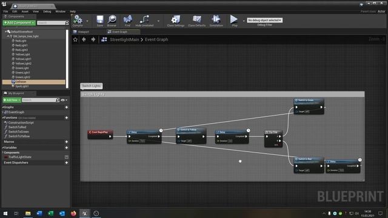Open File Explorer from taskbar
This screenshot has height=218, width=388.
28,213
